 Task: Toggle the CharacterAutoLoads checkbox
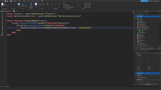(x=148, y=77)
